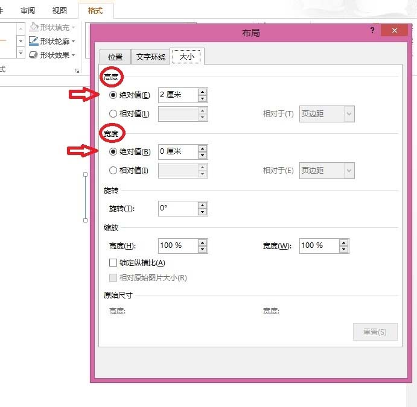Image resolution: width=417 pixels, height=407 pixels.
Task: Increase 高度(H) scale percentage spinner
Action: pyautogui.click(x=202, y=243)
